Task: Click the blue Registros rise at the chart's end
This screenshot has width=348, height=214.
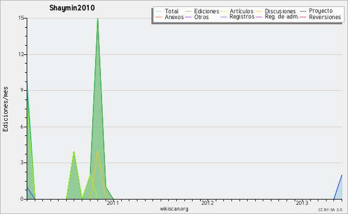Action: 338,186
